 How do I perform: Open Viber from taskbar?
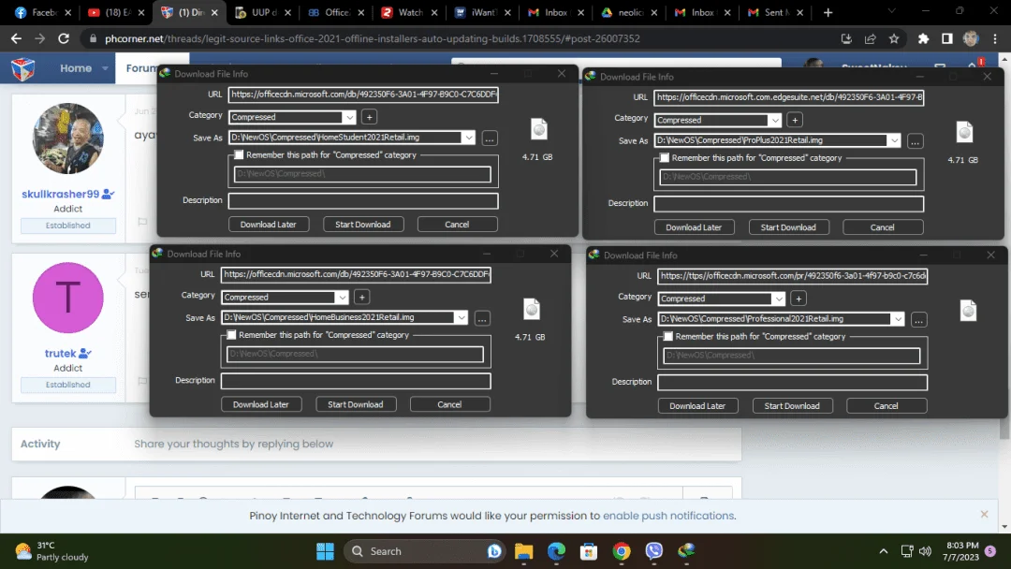tap(653, 551)
